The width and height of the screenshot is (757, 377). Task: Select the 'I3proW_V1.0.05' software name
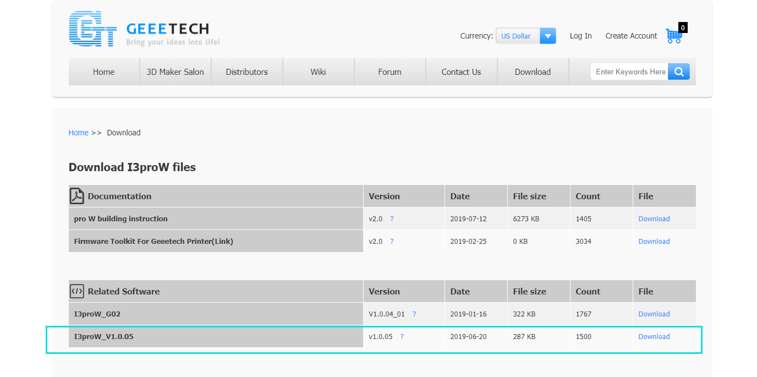pyautogui.click(x=103, y=336)
